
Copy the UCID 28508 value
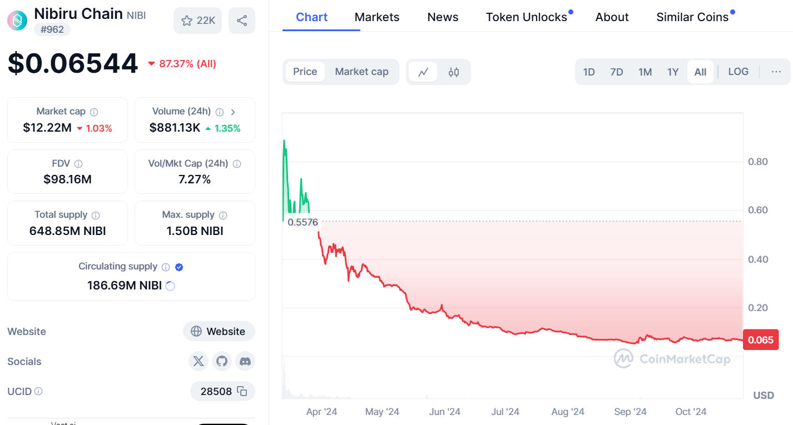coord(242,391)
